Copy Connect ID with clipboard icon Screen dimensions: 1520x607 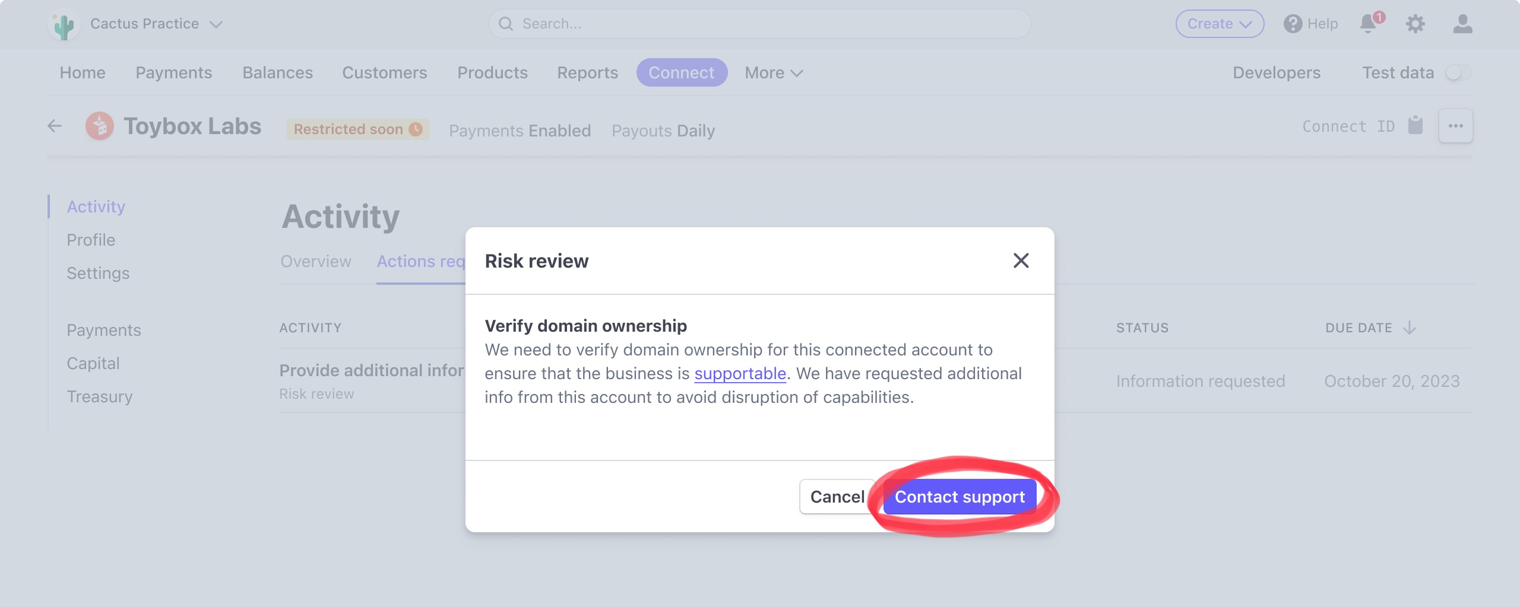[1415, 126]
